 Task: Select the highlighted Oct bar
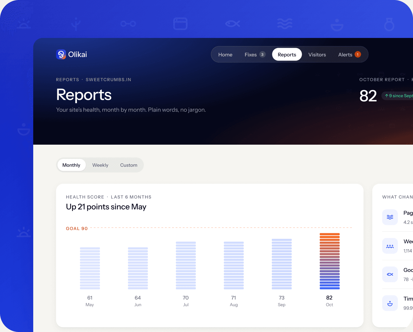tap(330, 261)
